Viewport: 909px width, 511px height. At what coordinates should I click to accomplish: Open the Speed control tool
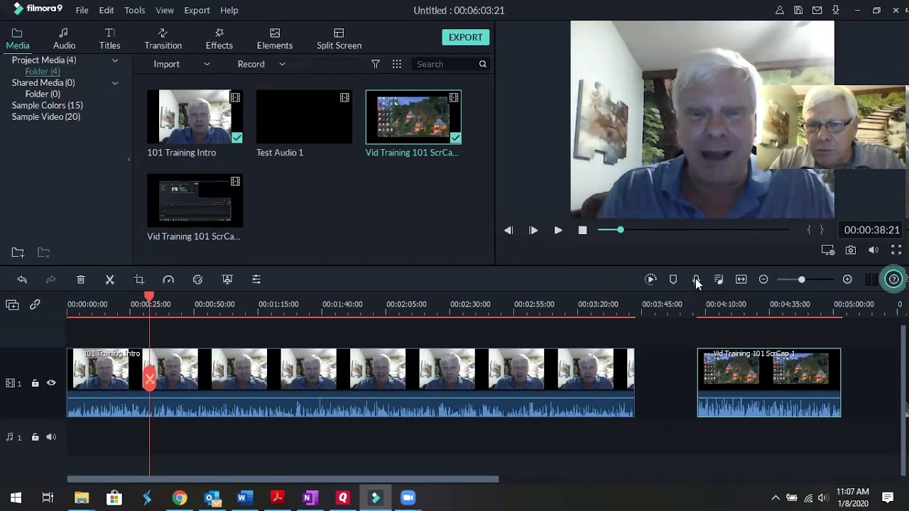(168, 280)
